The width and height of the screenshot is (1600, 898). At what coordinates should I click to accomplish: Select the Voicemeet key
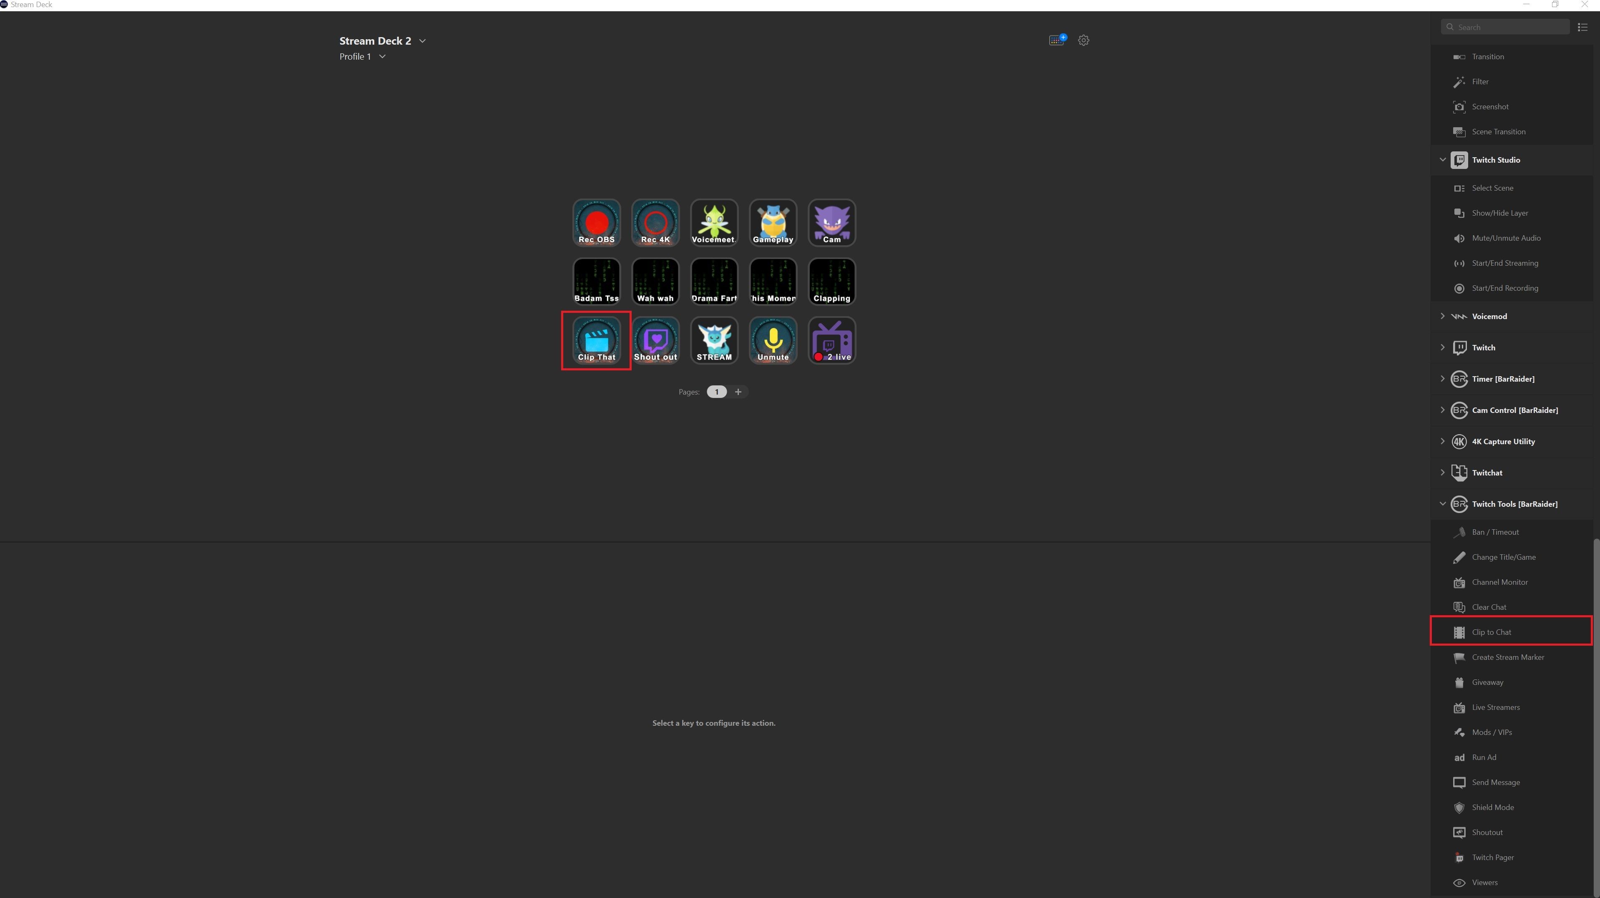[714, 222]
